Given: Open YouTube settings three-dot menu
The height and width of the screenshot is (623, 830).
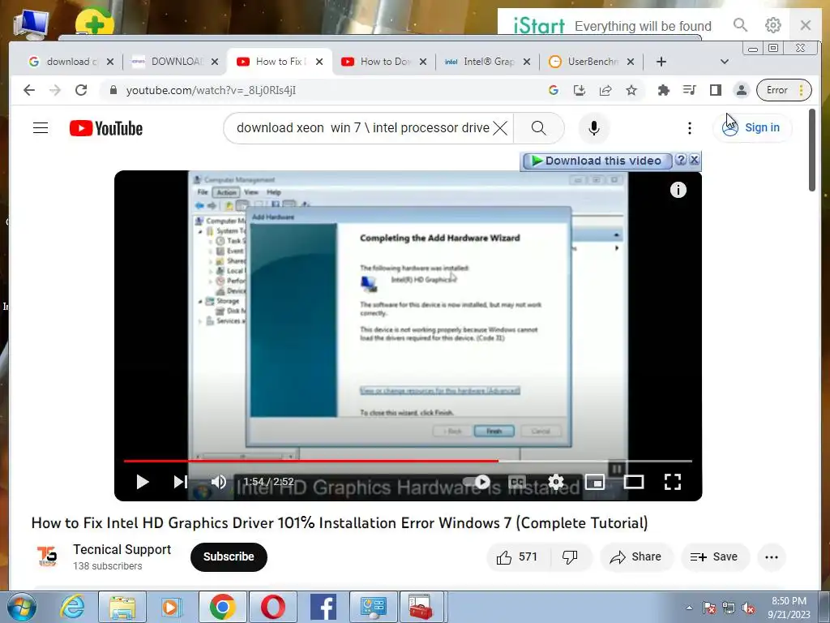Looking at the screenshot, I should (x=689, y=128).
